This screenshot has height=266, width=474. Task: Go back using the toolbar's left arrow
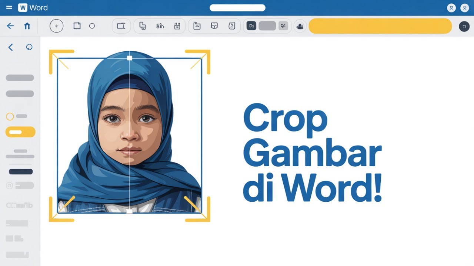pos(10,26)
